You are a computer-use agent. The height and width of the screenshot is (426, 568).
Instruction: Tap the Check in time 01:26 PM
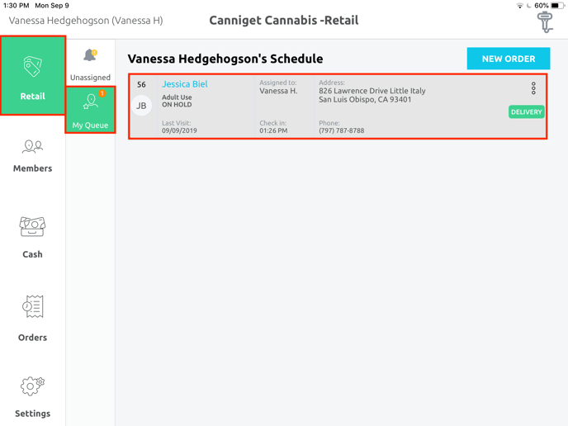tap(273, 130)
